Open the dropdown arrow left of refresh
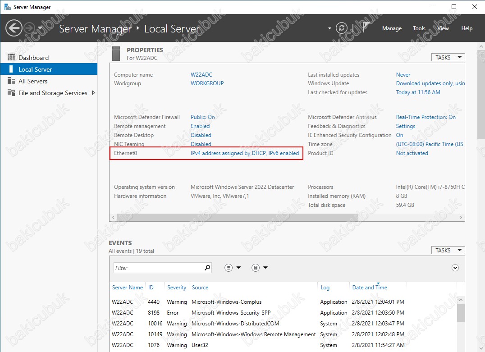Image resolution: width=485 pixels, height=352 pixels. click(x=329, y=28)
